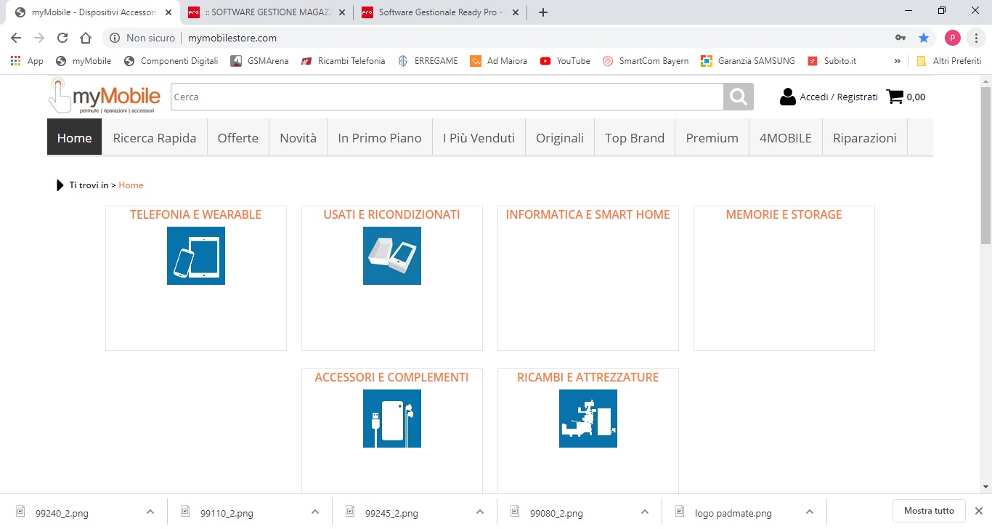Open the Premium menu item
The width and height of the screenshot is (992, 529).
712,137
